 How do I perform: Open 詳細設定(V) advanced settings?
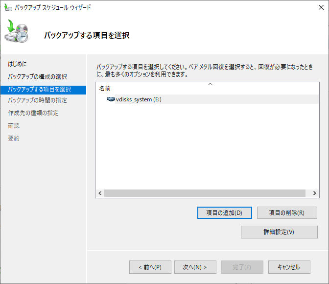[x=279, y=232]
